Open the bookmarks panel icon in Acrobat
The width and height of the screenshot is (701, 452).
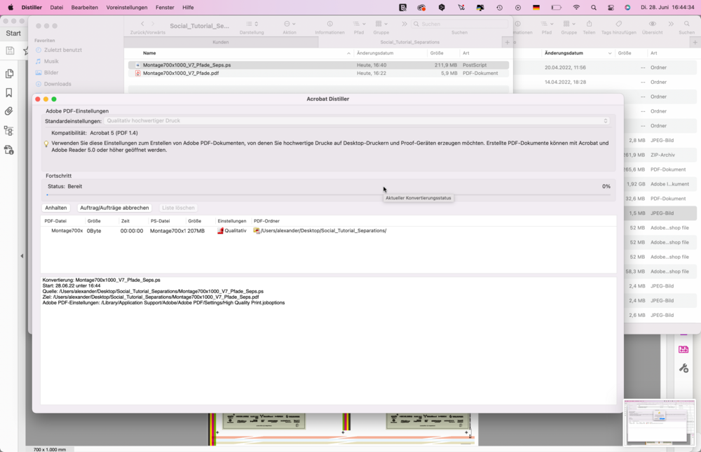9,92
